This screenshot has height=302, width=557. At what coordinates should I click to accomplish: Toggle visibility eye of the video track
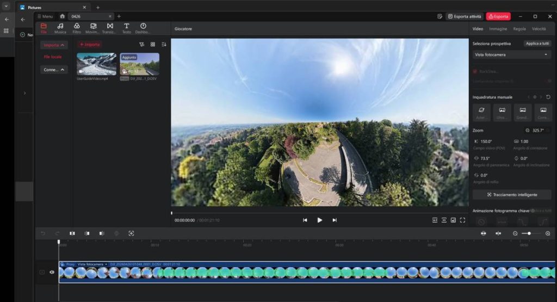(52, 272)
